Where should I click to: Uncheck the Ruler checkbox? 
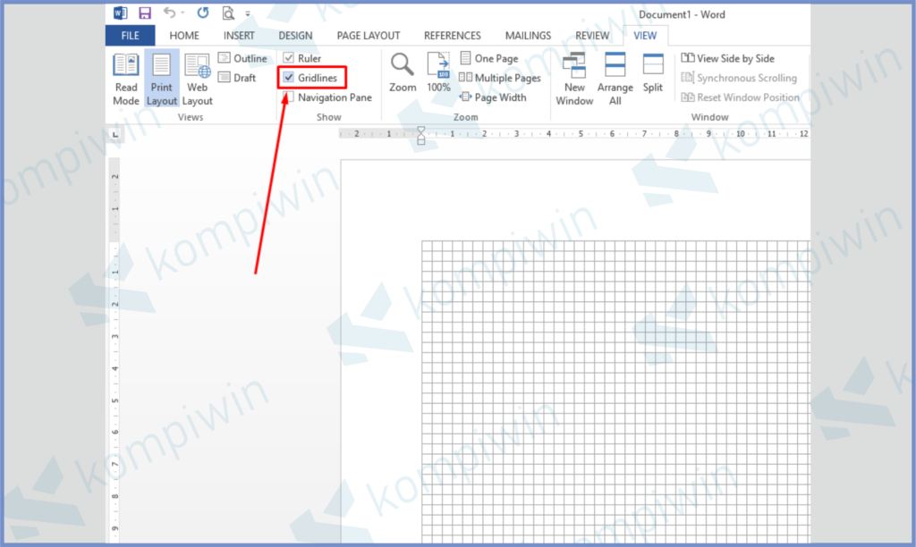point(289,58)
